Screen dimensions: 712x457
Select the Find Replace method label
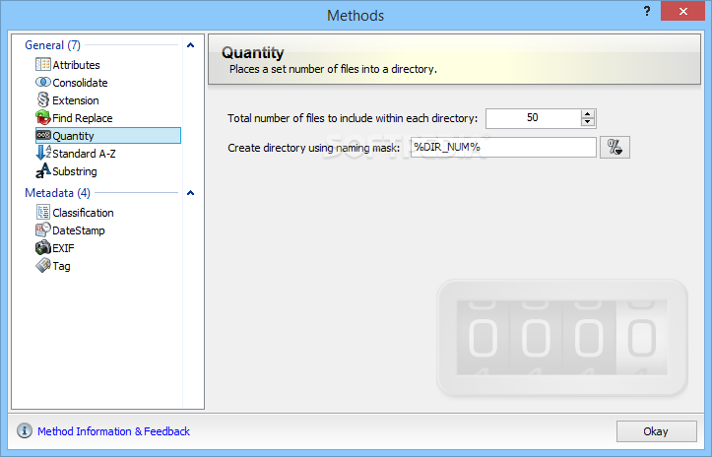click(x=82, y=118)
